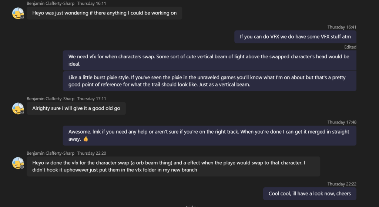Click Benjamin's avatar beside the 16:11 message
The image size is (379, 207).
point(18,13)
